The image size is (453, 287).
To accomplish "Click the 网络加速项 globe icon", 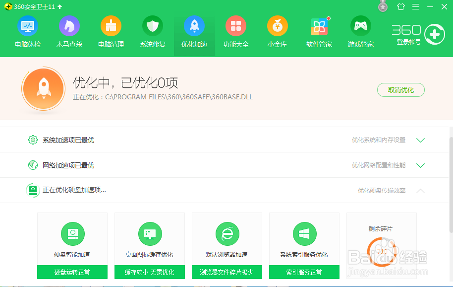I will (33, 165).
